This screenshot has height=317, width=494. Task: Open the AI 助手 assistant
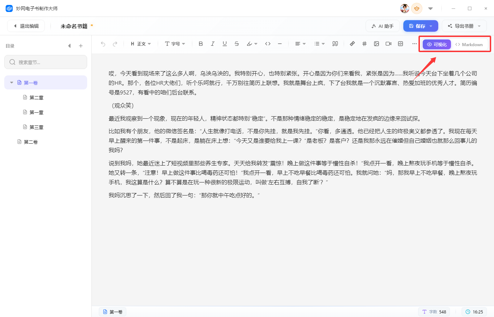(x=382, y=26)
